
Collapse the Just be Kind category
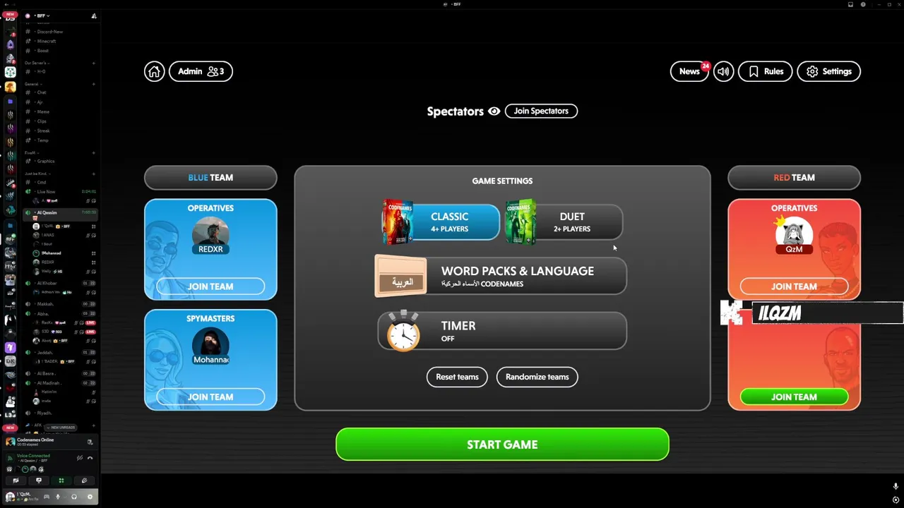37,174
